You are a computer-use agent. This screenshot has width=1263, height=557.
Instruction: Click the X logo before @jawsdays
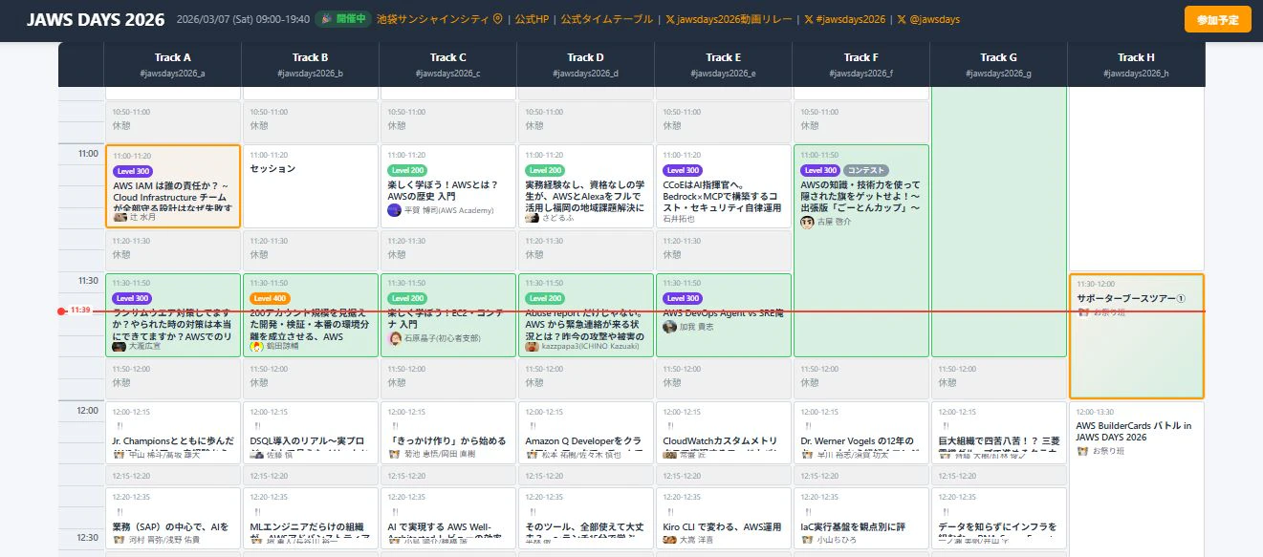902,19
